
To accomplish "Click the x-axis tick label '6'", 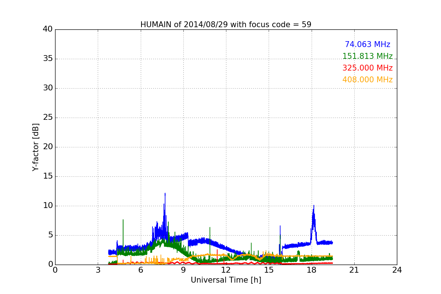I will click(140, 270).
